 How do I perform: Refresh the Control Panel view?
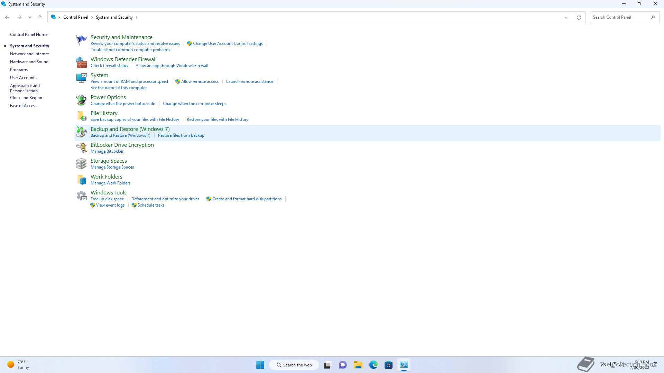pyautogui.click(x=579, y=17)
